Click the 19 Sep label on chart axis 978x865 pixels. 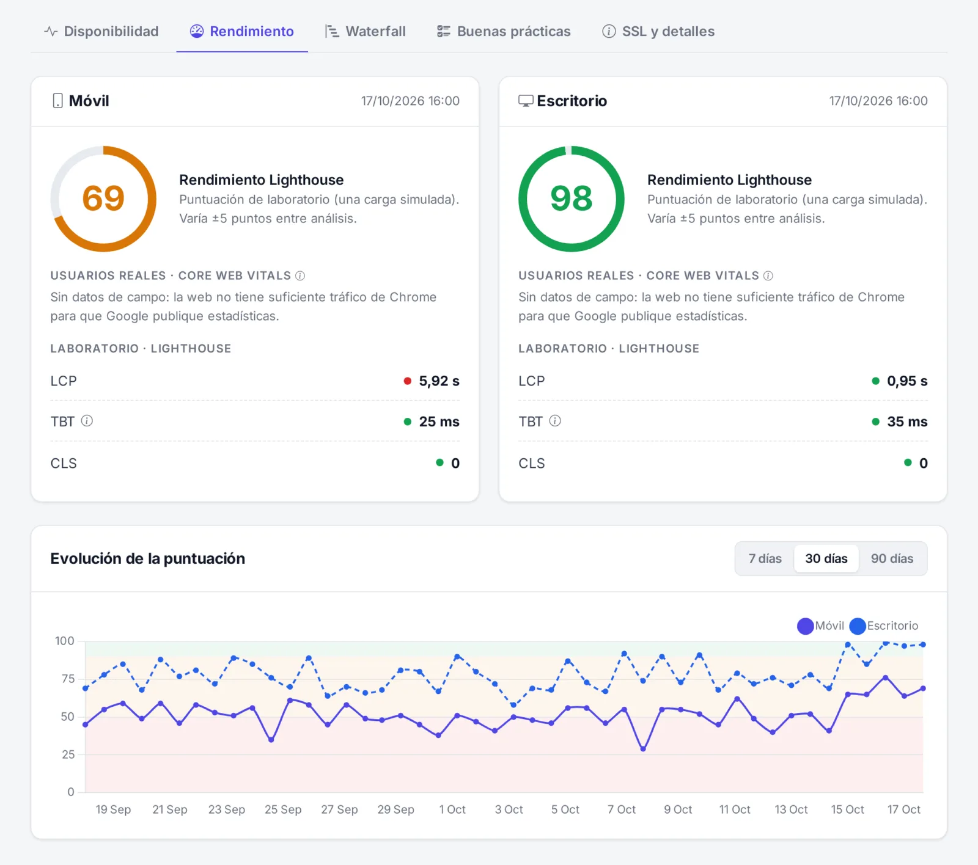click(x=113, y=809)
